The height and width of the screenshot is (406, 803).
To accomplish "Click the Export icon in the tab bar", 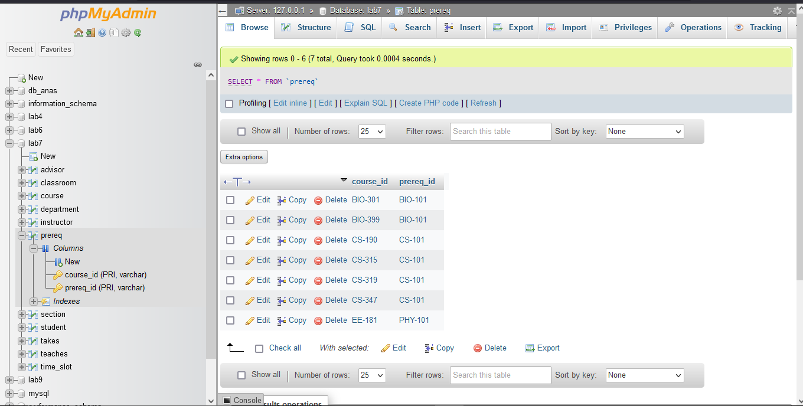I will pos(497,27).
